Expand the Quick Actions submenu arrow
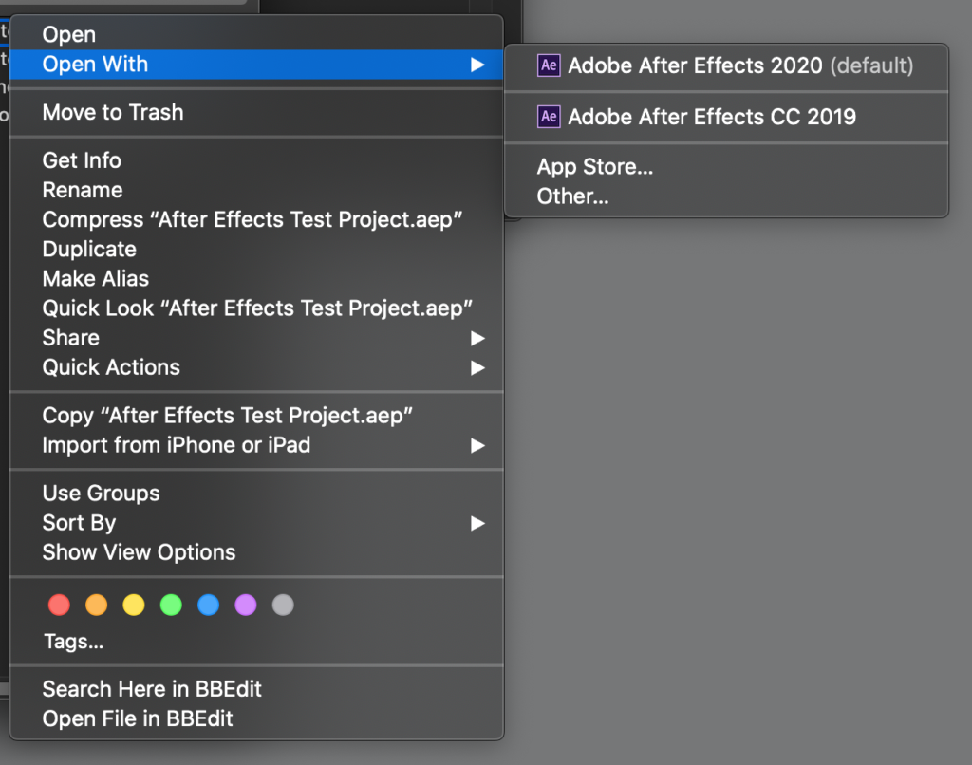 pyautogui.click(x=477, y=367)
